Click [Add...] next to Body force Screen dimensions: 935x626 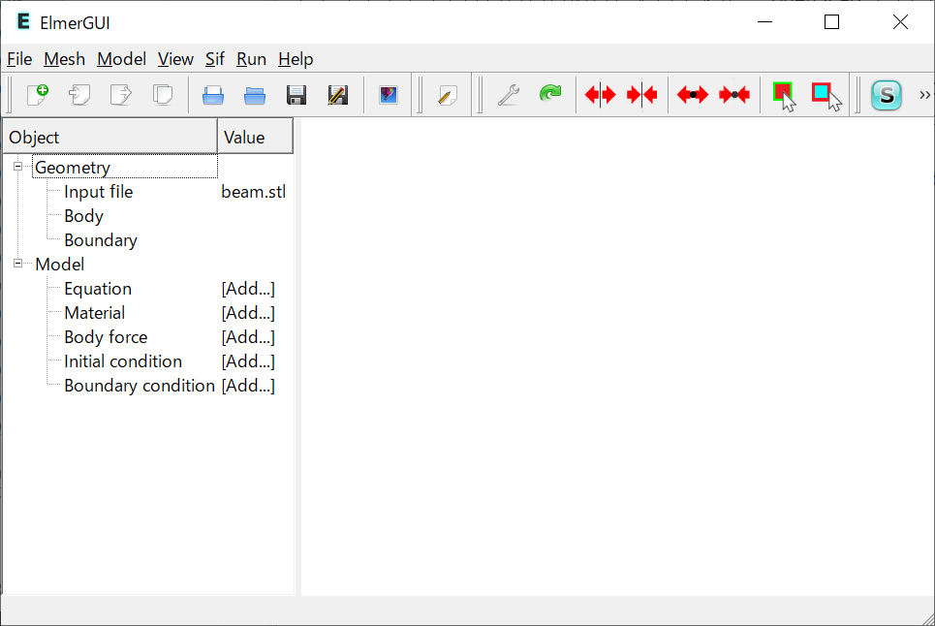(x=248, y=337)
